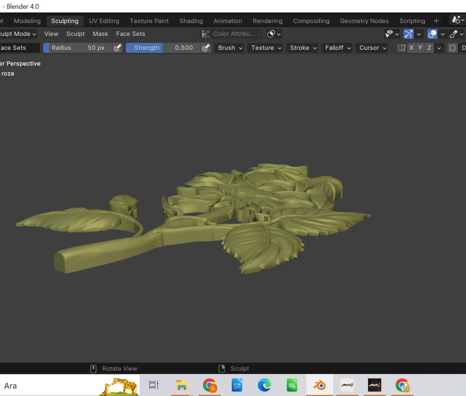Switch to the Texture Paint tab
Viewport: 466px width, 396px height.
[x=149, y=21]
